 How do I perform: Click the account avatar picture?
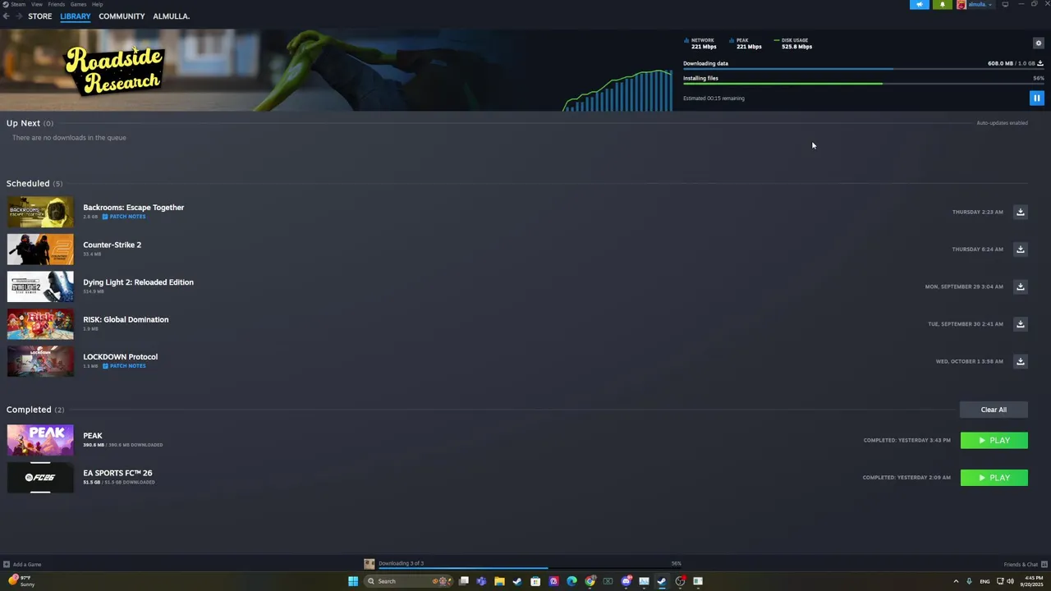coord(962,4)
